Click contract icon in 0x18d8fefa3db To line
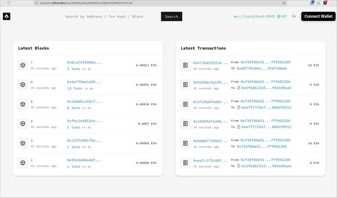Screen dimensions: 337x198 238,127
